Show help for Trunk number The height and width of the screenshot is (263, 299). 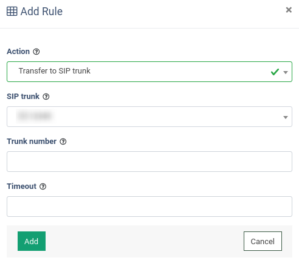coord(63,142)
